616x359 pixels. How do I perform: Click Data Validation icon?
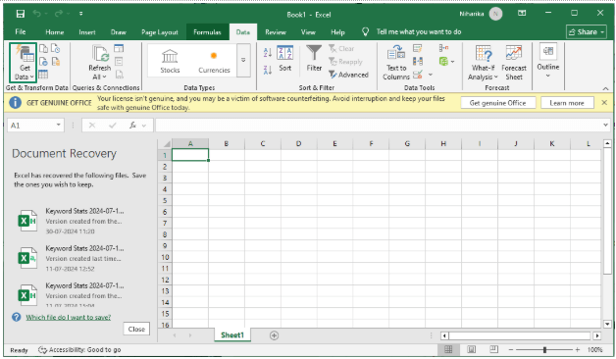coord(417,75)
